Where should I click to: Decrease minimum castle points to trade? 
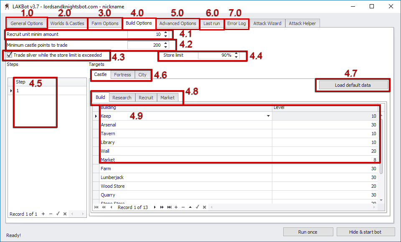[x=166, y=46]
